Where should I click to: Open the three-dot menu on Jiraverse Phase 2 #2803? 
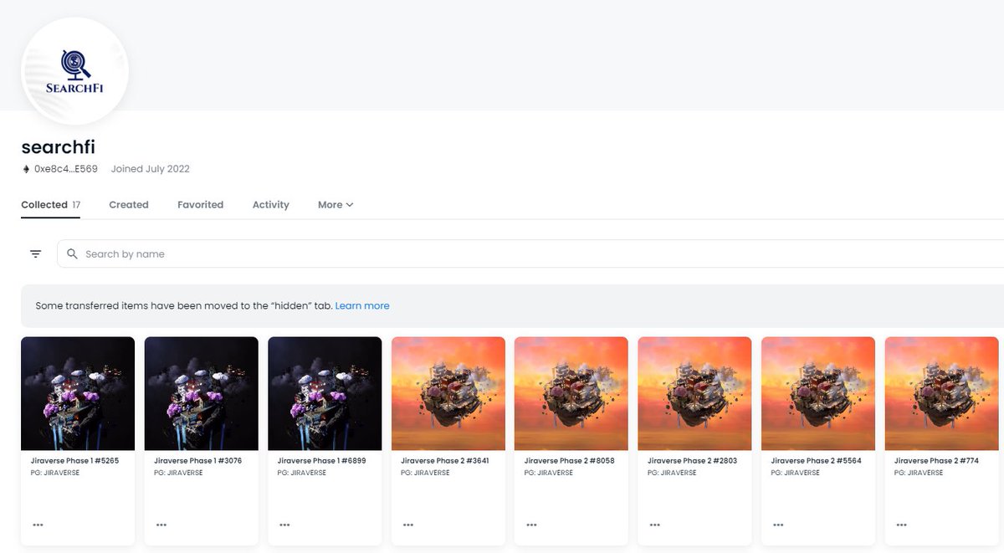pos(655,525)
